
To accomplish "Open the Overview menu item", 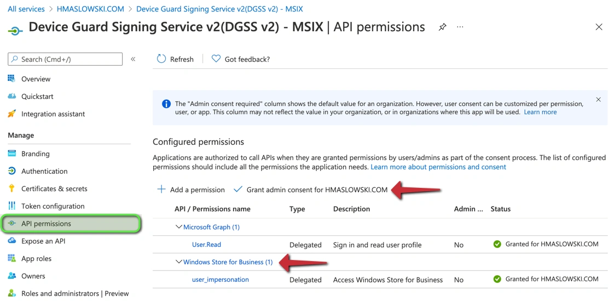I will coord(36,79).
